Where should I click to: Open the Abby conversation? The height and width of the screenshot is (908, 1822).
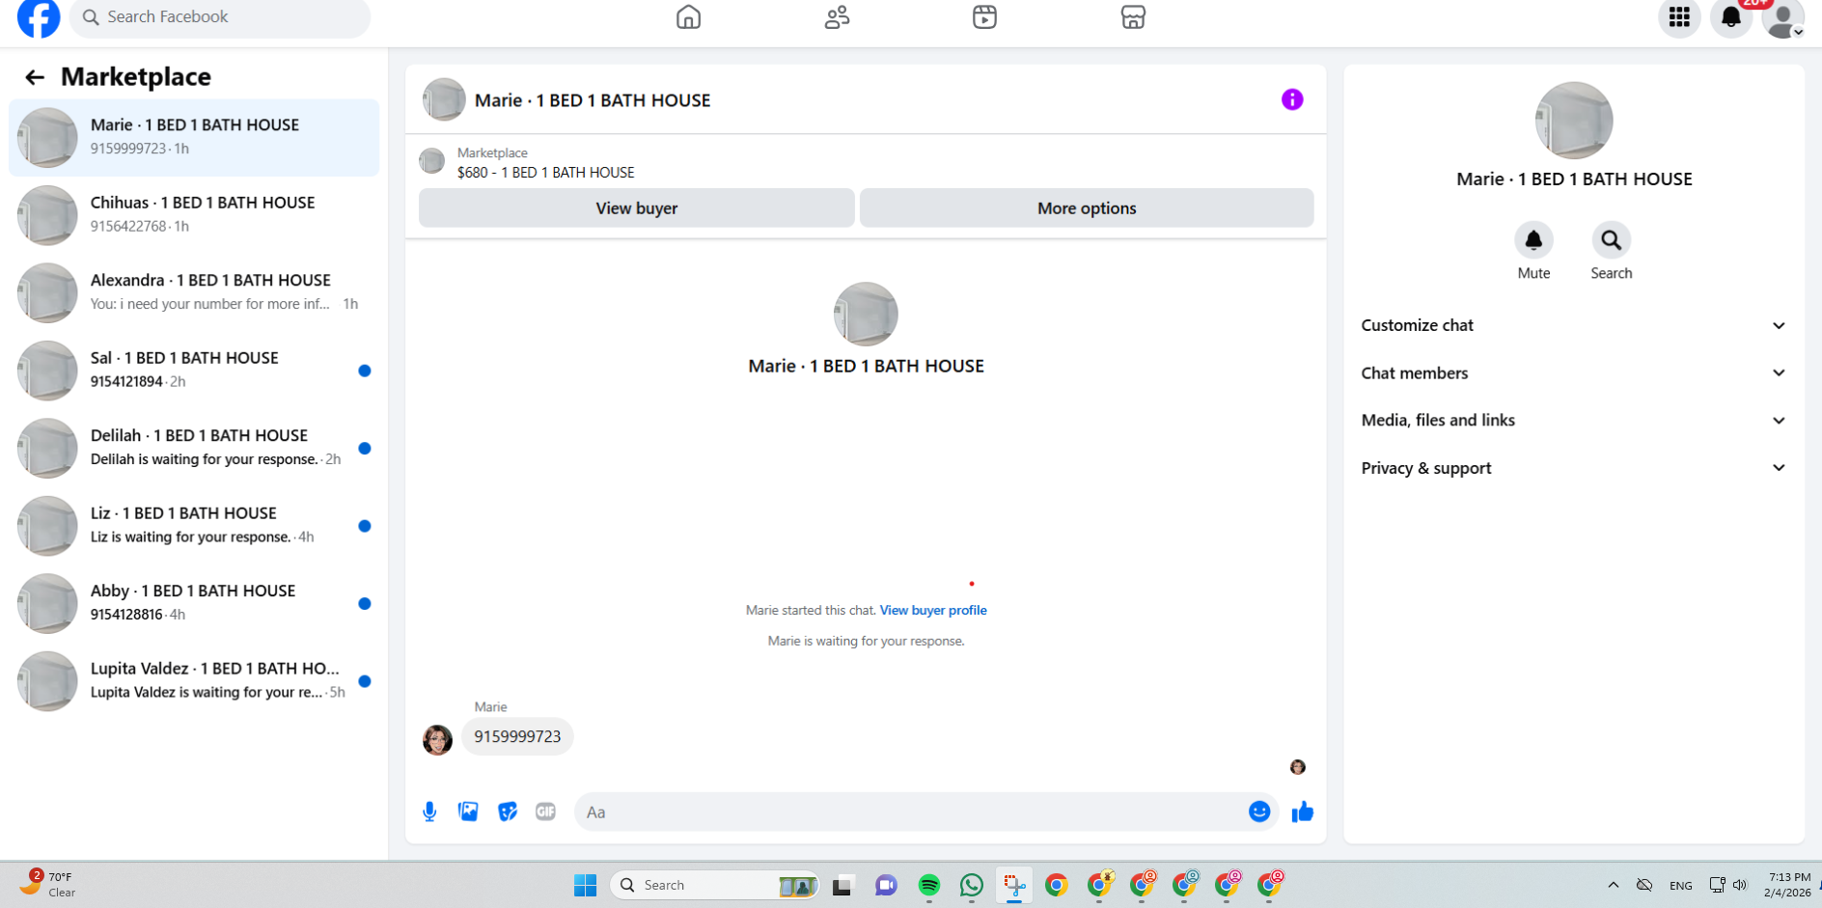point(194,603)
